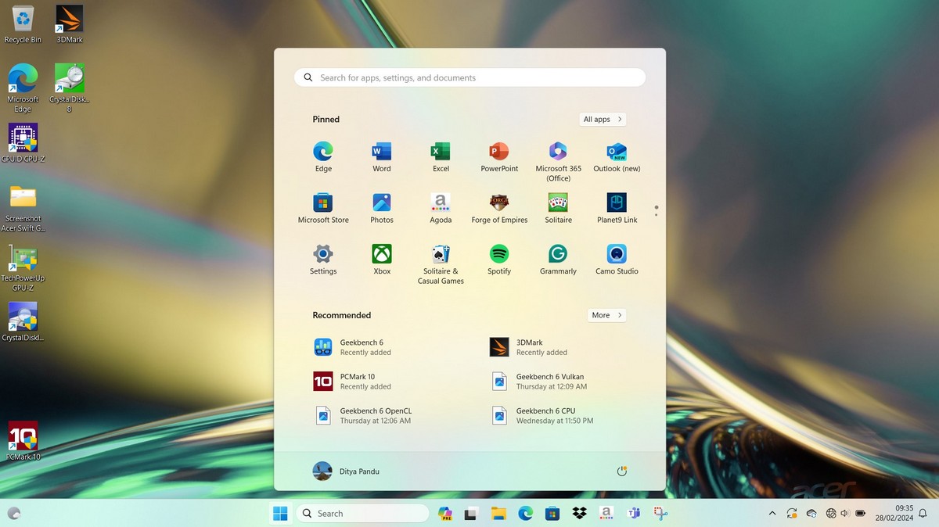Open Dropbox from the taskbar
The height and width of the screenshot is (527, 939).
pos(579,514)
